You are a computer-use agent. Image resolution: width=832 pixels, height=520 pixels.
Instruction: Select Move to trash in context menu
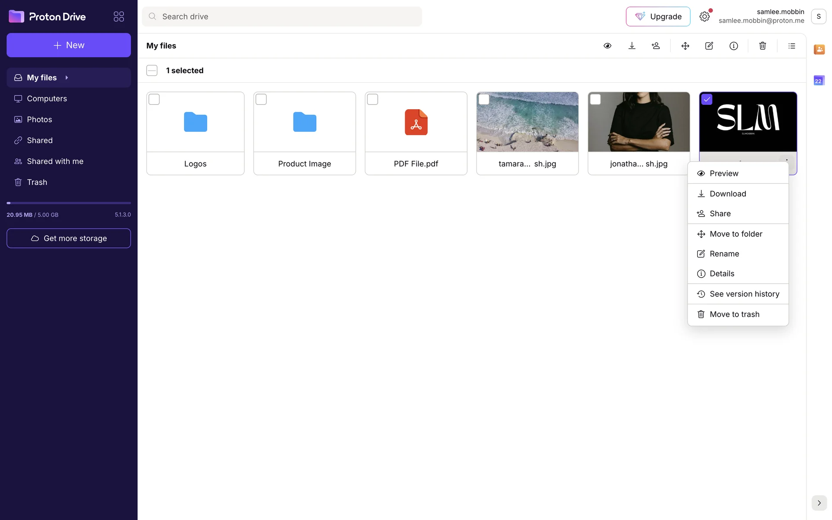[734, 314]
